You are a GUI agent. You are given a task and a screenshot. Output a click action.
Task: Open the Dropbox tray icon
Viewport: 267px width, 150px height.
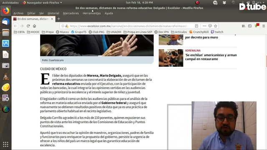click(224, 2)
